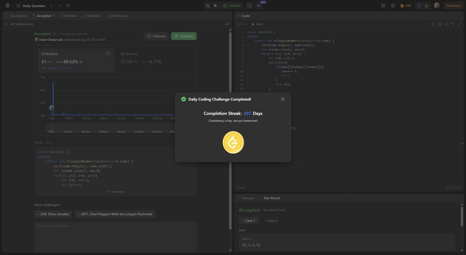Switch to the Editorial tab
Image resolution: width=466 pixels, height=255 pixels.
point(69,16)
